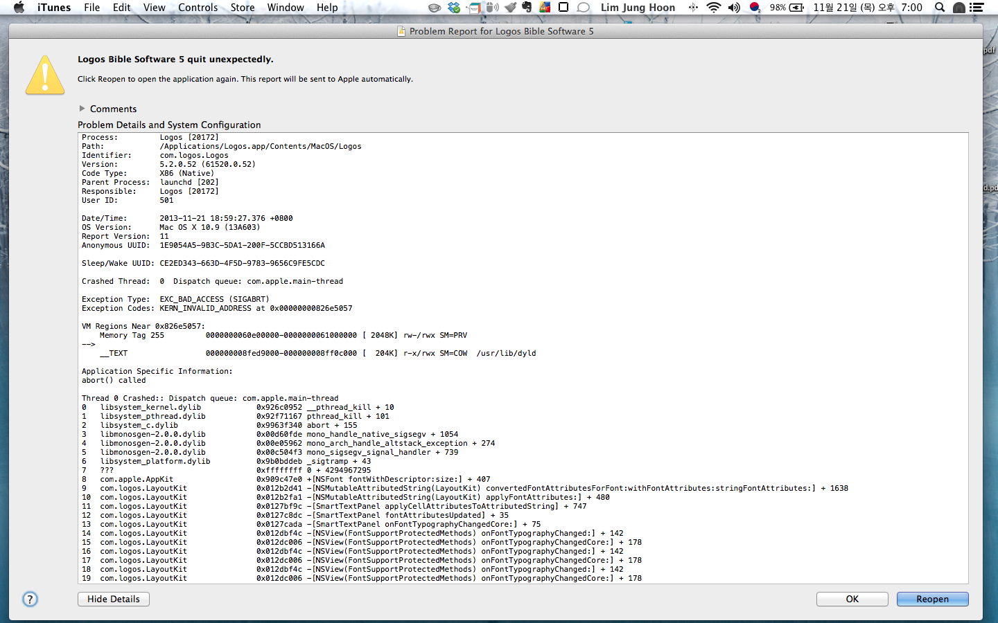This screenshot has height=623, width=998.
Task: Click the Anonymous UUID value
Action: tap(243, 245)
